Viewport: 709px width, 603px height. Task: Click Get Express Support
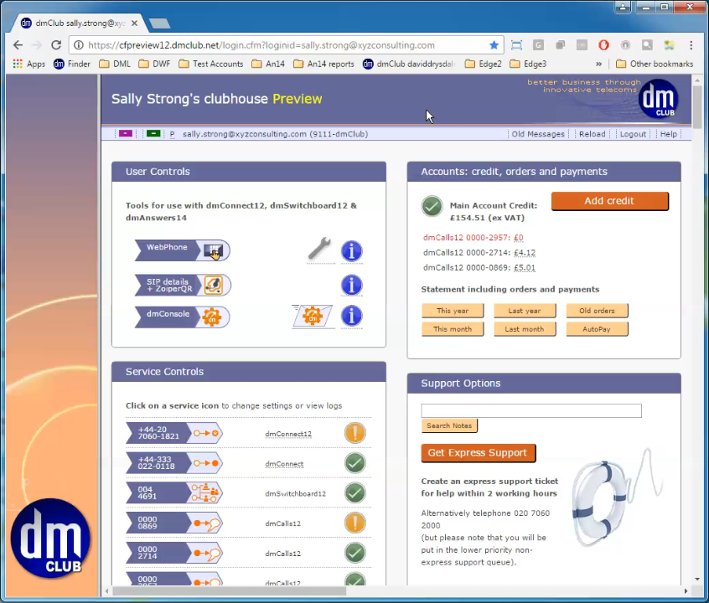pos(478,452)
